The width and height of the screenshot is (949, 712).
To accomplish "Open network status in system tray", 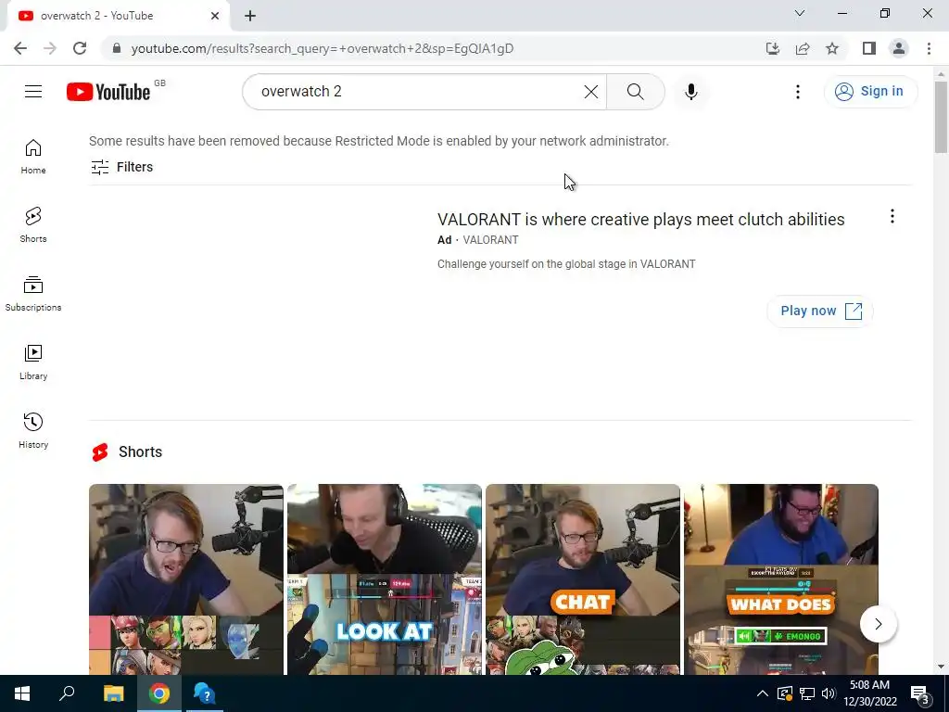I will click(807, 693).
